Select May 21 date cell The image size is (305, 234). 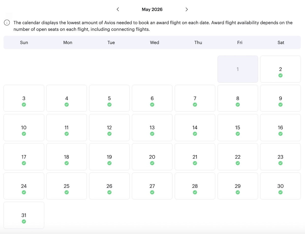(x=195, y=157)
